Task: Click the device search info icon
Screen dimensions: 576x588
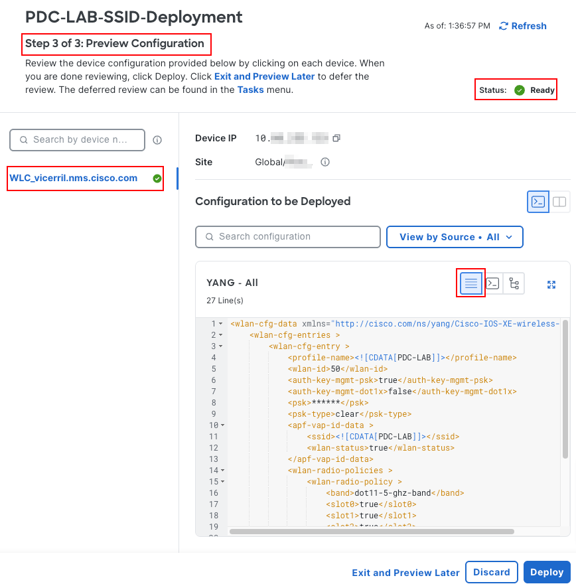Action: pos(157,140)
